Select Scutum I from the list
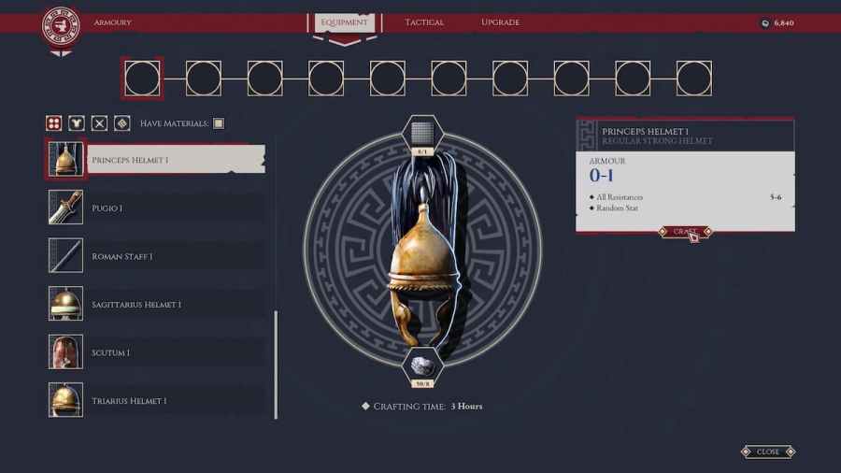The width and height of the screenshot is (841, 473). [x=176, y=352]
